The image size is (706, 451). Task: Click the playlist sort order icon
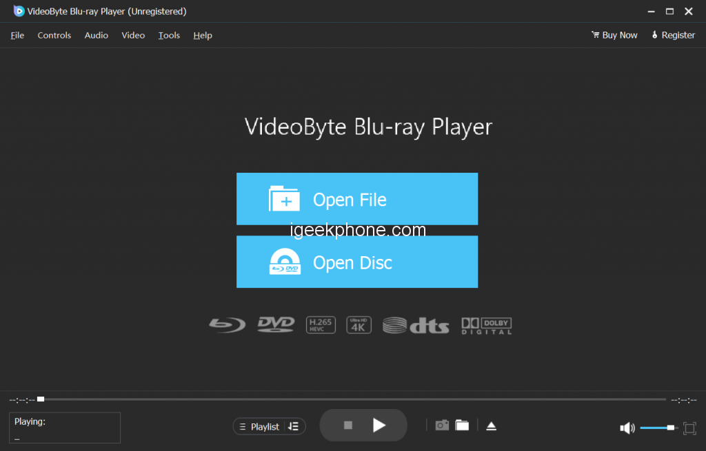click(294, 427)
